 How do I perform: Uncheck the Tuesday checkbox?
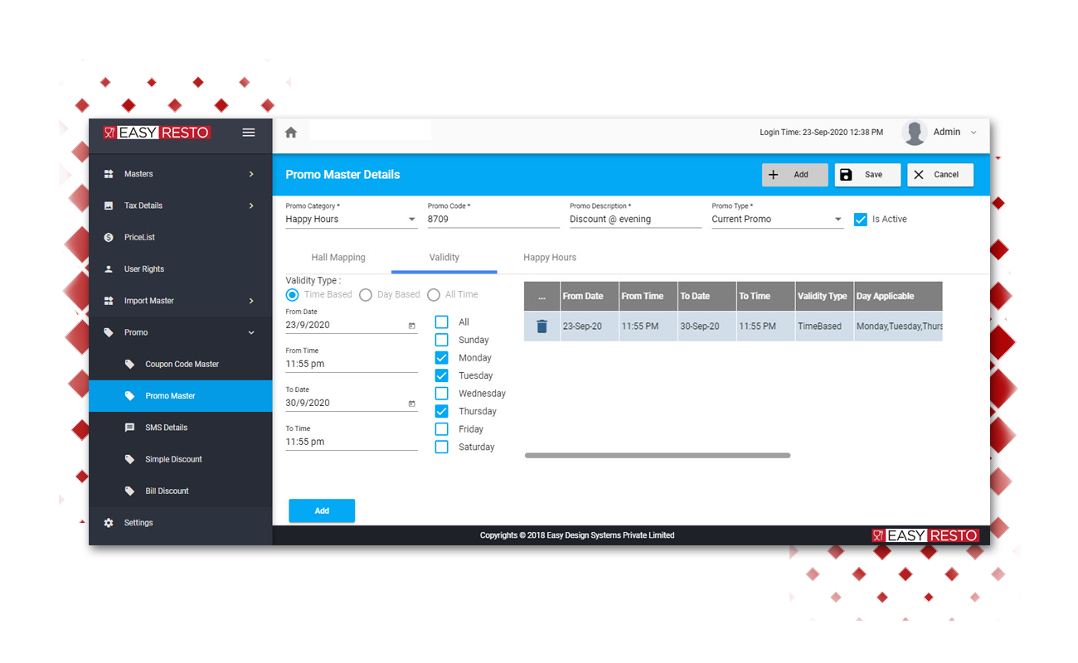[442, 375]
